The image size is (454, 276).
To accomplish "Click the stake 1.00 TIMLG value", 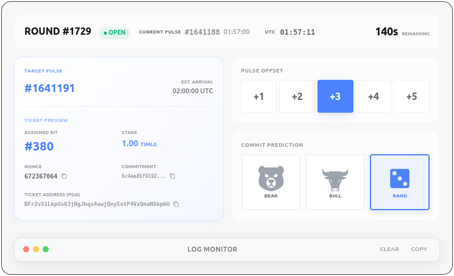I will [x=140, y=144].
